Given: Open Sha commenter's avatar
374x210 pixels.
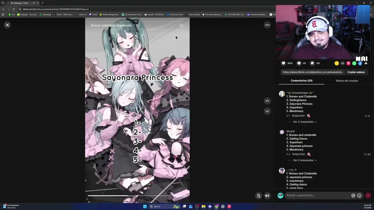Looking at the screenshot, I should point(282,132).
